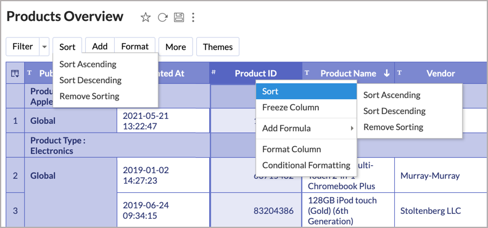Click the sort arrow in Product Name header
Viewport: 488px width, 228px height.
click(387, 73)
